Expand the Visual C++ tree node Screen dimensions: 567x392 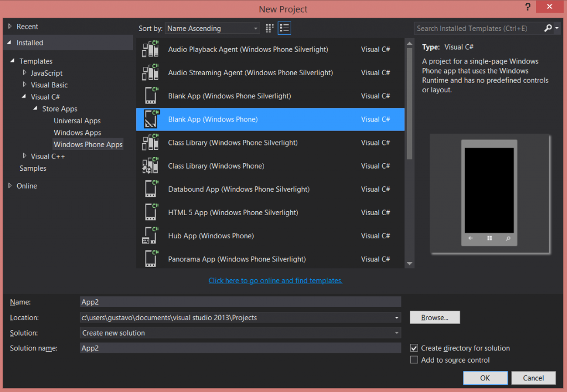click(x=24, y=156)
